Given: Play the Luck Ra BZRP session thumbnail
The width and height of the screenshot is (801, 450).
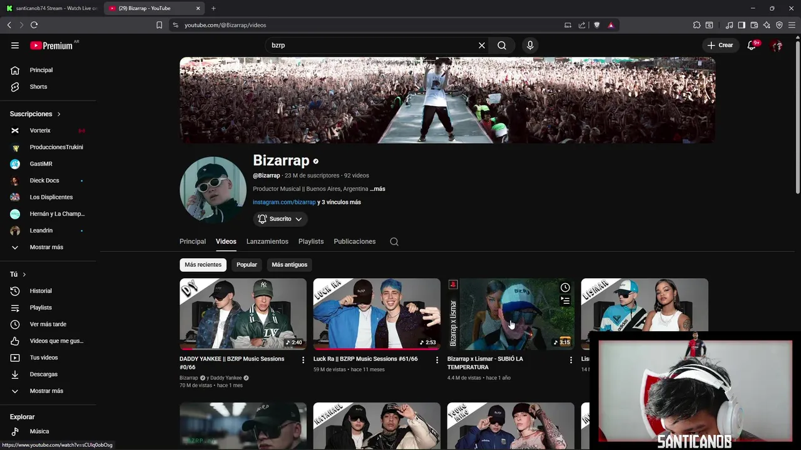Looking at the screenshot, I should click(x=377, y=314).
